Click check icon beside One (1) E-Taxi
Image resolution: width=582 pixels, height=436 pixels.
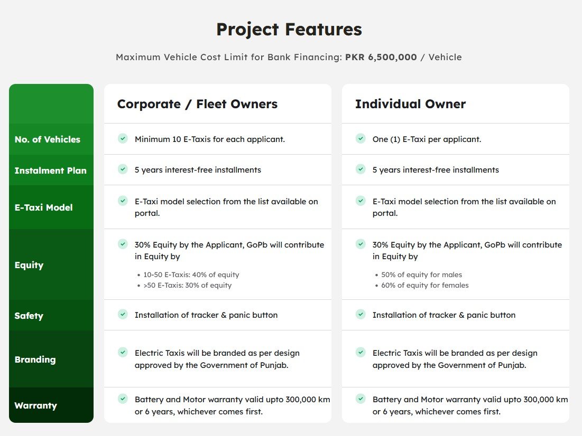[x=361, y=139]
